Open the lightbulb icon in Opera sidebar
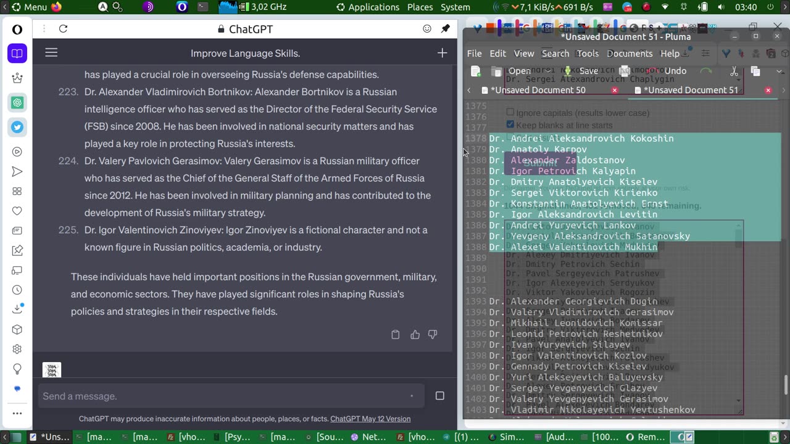 coord(17,369)
